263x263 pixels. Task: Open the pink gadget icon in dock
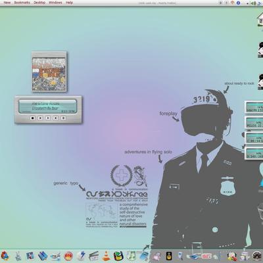point(156,256)
